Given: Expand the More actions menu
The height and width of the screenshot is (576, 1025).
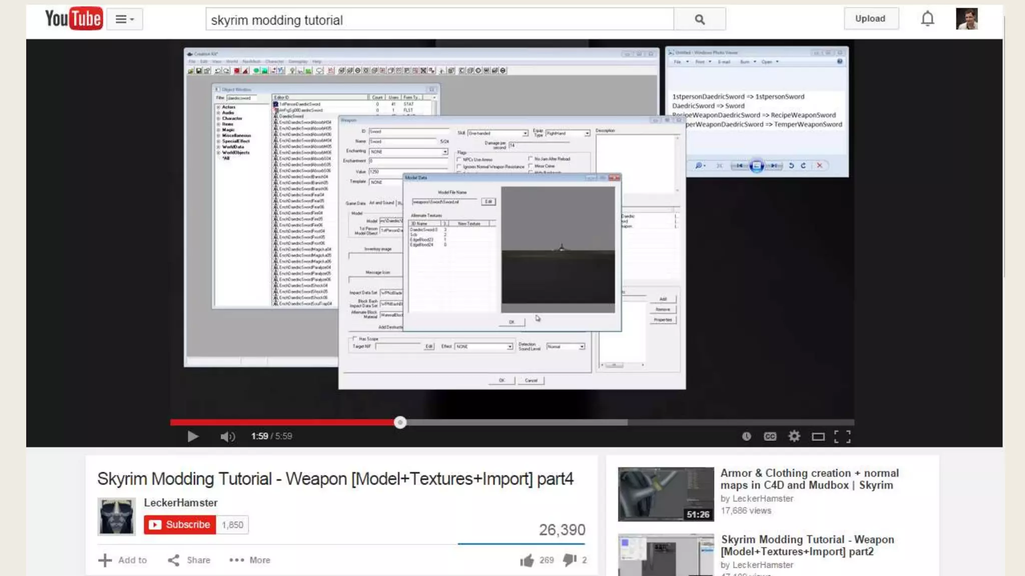Looking at the screenshot, I should [250, 560].
